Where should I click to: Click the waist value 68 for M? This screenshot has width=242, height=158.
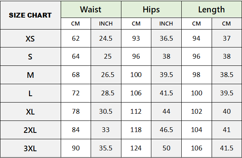pos(76,75)
